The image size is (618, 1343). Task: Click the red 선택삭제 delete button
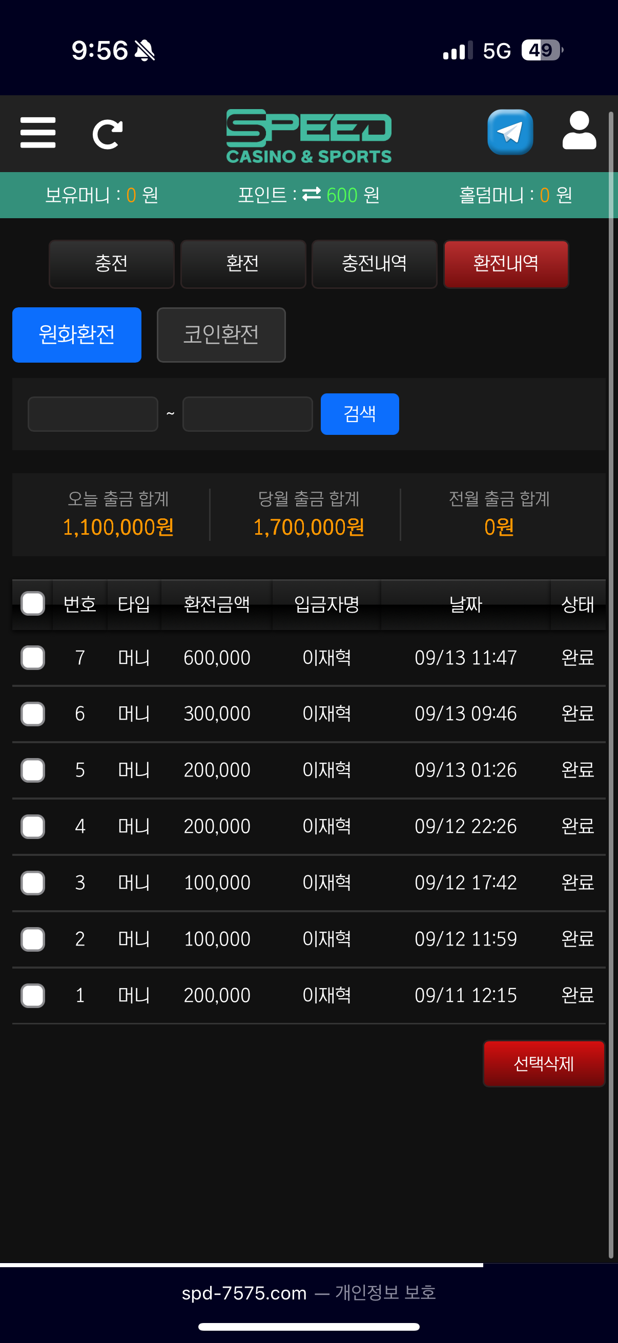pyautogui.click(x=543, y=1063)
